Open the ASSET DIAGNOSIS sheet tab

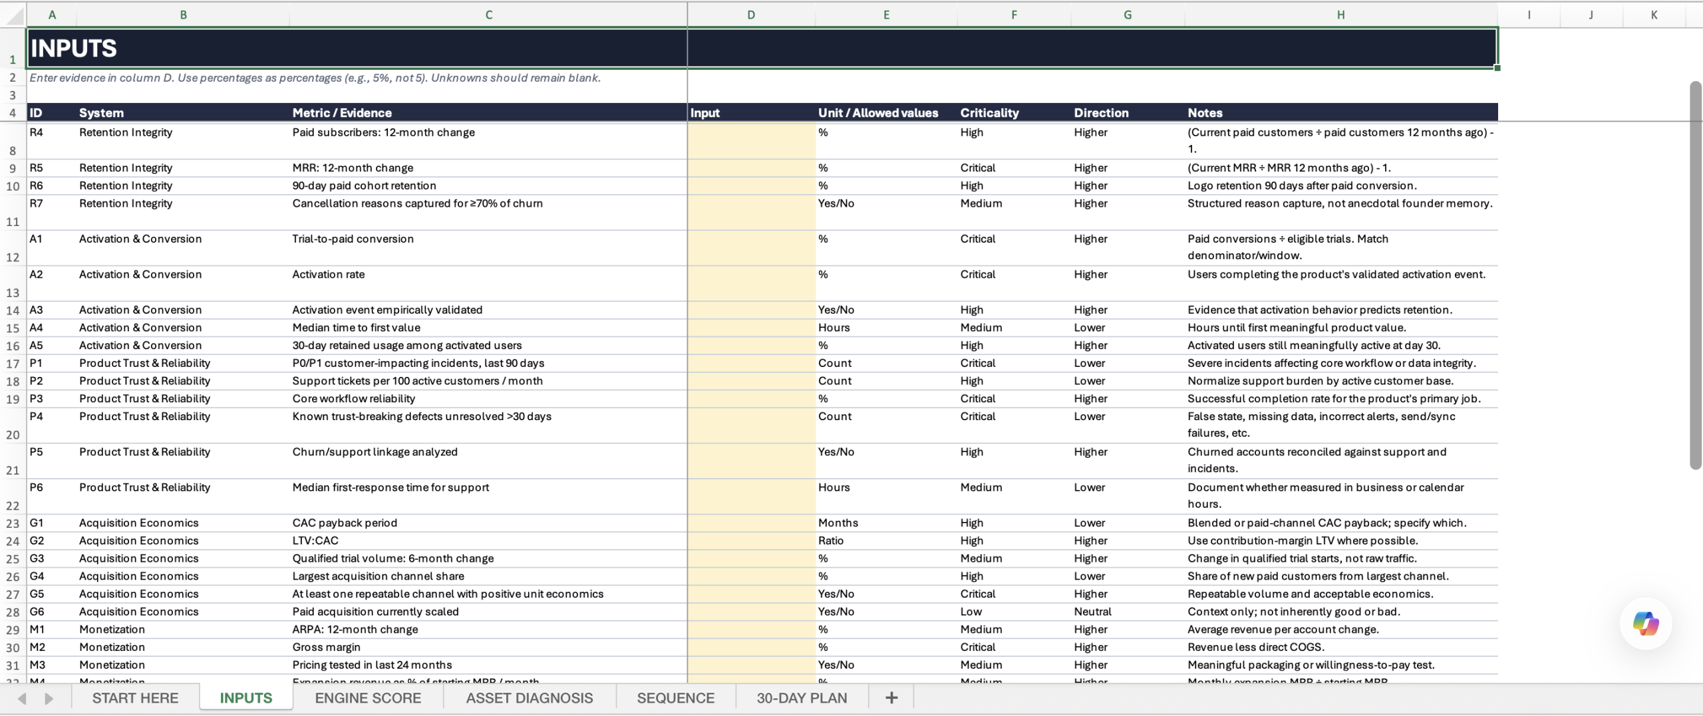tap(530, 697)
